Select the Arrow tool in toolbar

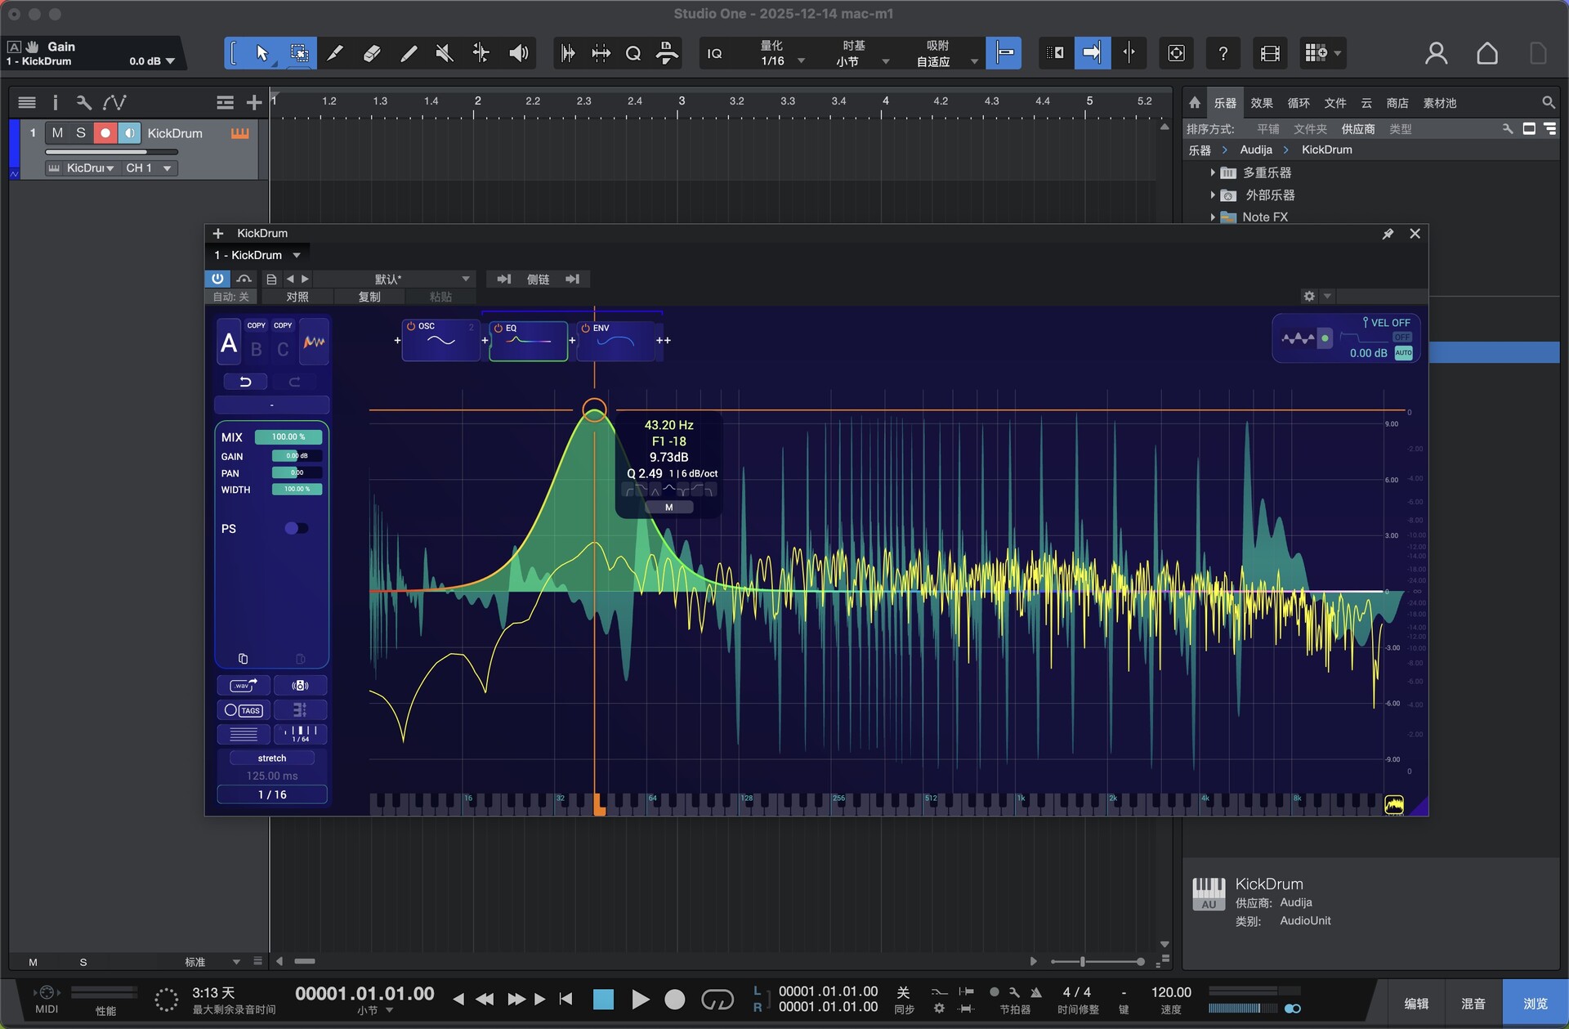click(x=261, y=53)
